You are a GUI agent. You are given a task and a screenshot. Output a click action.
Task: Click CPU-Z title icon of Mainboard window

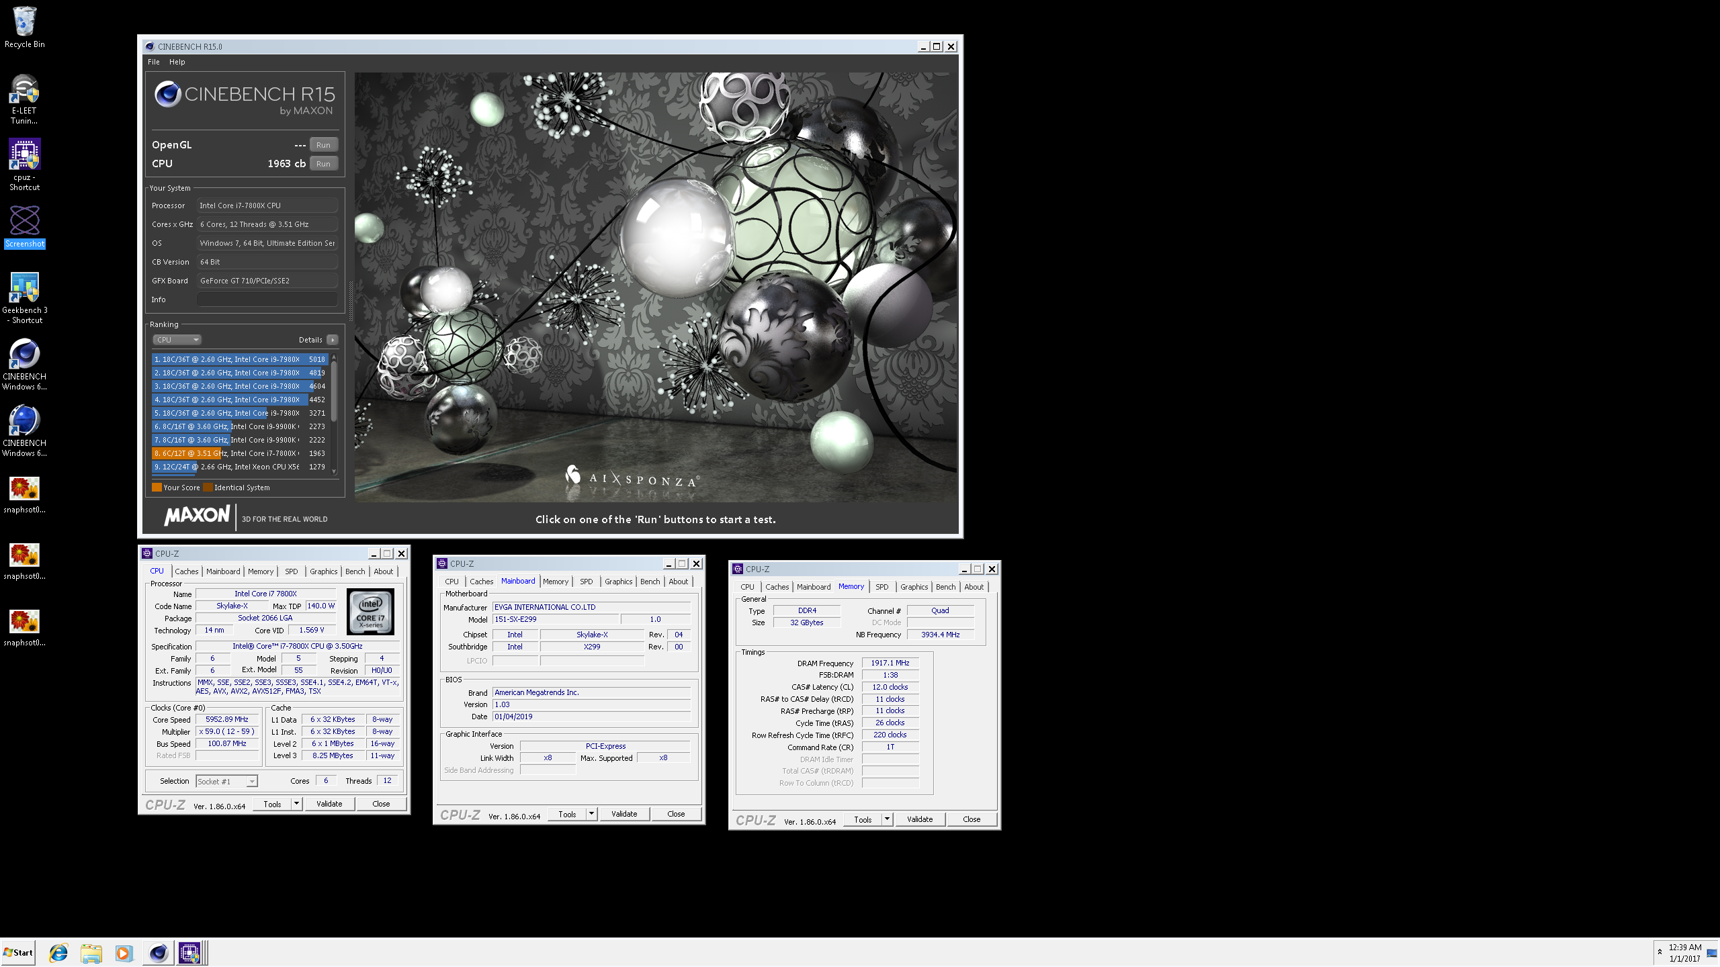[x=442, y=563]
